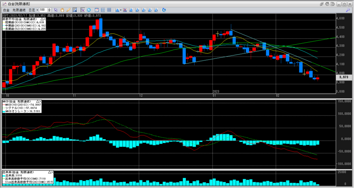Activate the hand pan tool
Image resolution: width=354 pixels, height=188 pixels.
pos(63,10)
